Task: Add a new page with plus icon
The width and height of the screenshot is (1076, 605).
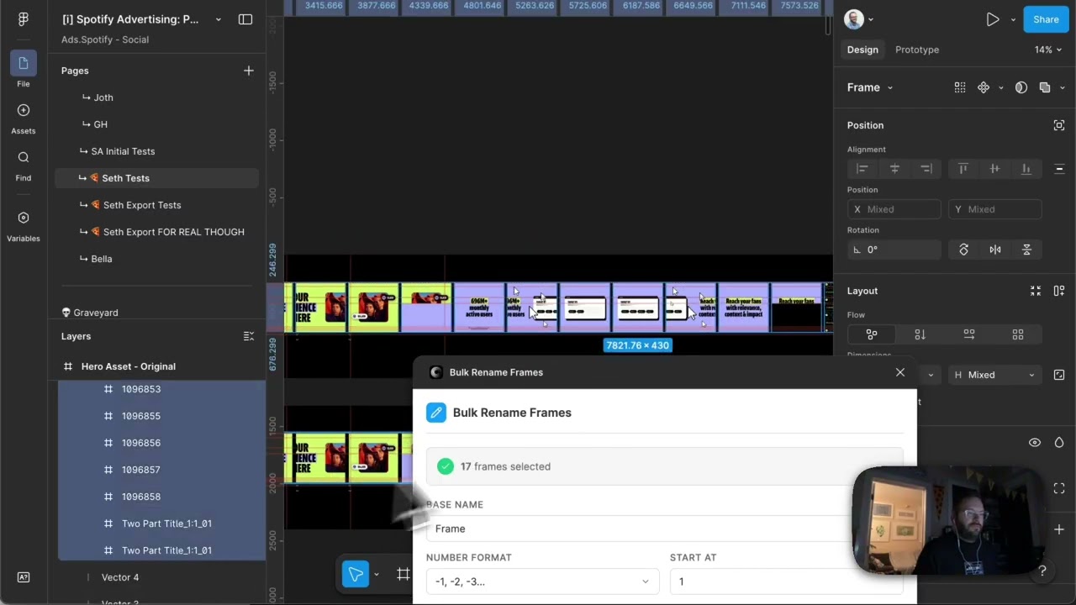Action: [x=248, y=71]
